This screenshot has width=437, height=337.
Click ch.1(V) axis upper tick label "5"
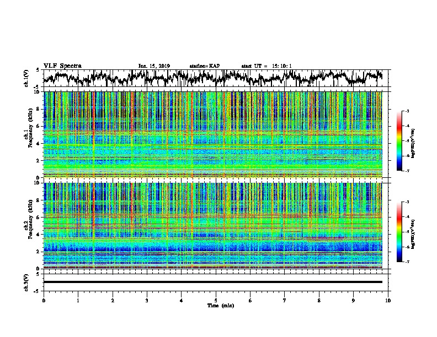pos(37,70)
